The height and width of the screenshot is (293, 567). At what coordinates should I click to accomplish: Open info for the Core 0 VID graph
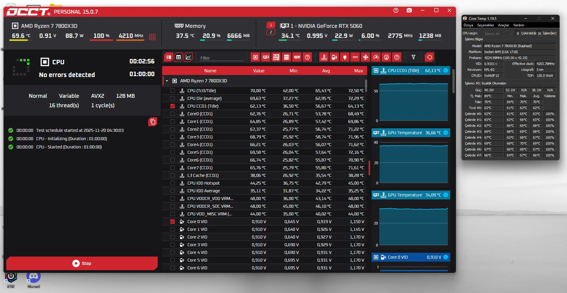[x=446, y=257]
